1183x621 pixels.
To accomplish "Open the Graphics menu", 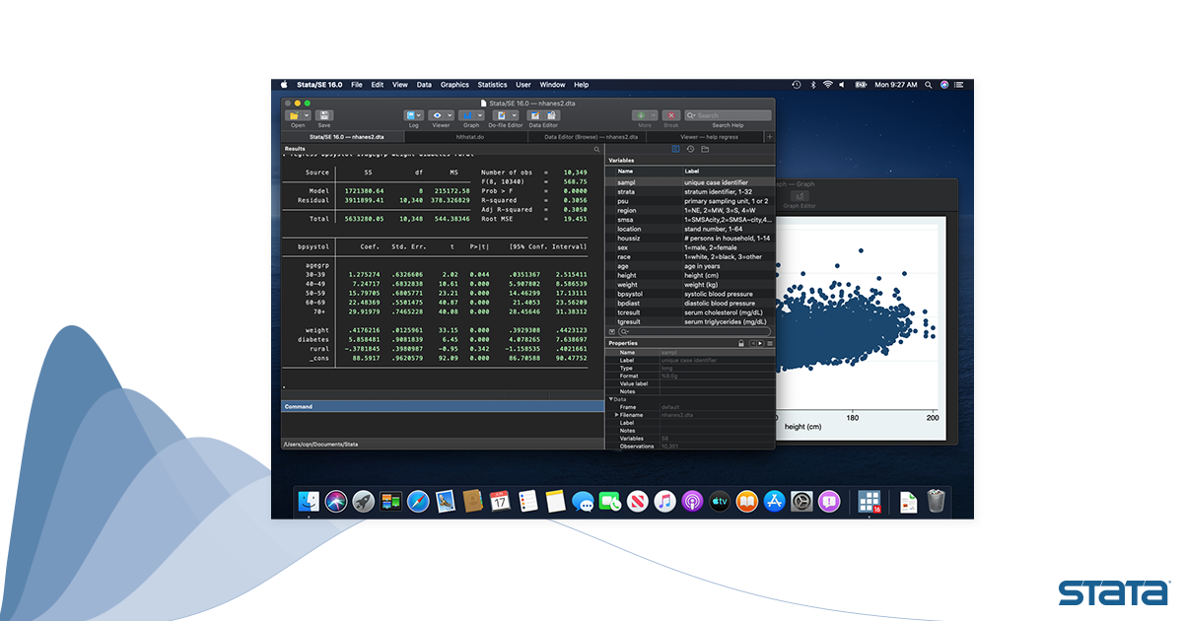I will (x=454, y=85).
